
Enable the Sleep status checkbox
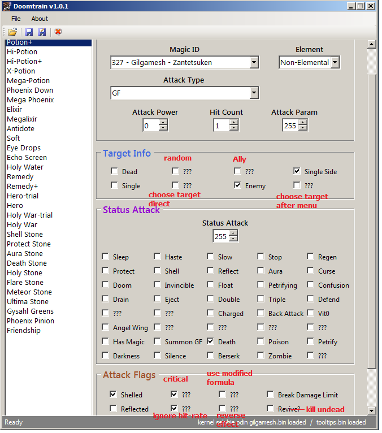(105, 257)
